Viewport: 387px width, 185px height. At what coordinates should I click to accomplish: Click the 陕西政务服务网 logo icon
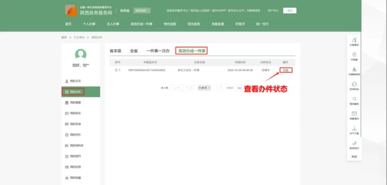point(71,10)
